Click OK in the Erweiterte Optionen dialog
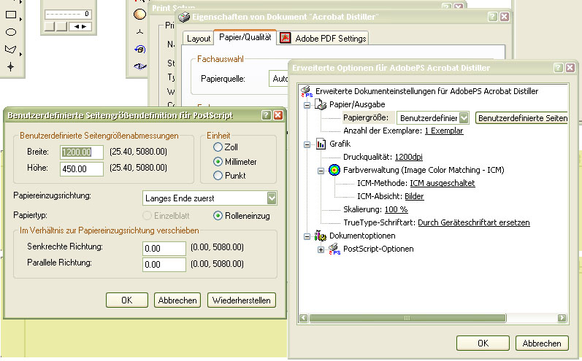This screenshot has width=582, height=361. (483, 343)
